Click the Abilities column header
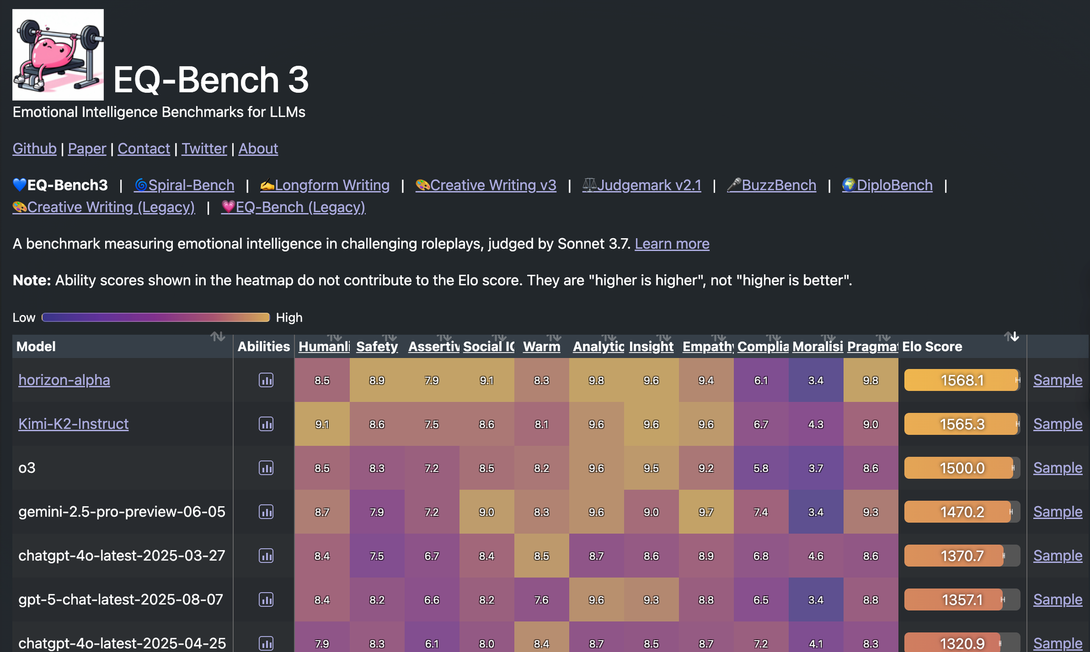This screenshot has height=652, width=1090. (264, 347)
